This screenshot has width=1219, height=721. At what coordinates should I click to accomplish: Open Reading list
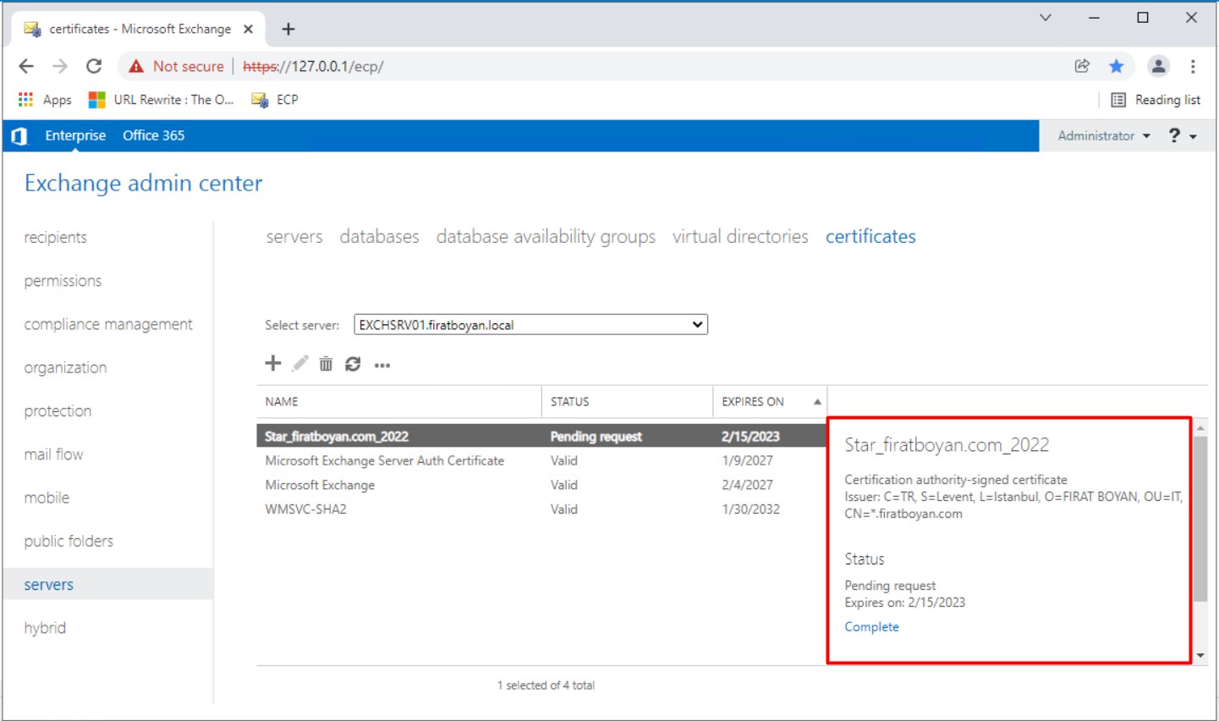1156,100
